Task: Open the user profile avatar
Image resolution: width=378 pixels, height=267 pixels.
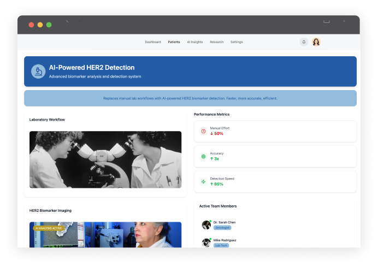Action: pos(316,42)
